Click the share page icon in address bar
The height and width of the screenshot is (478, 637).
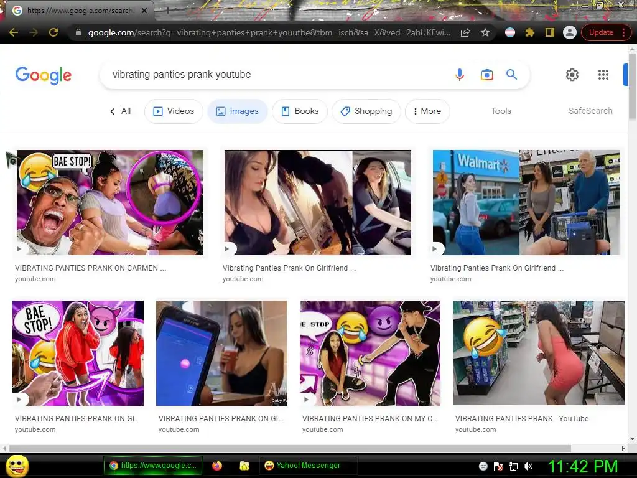[465, 32]
